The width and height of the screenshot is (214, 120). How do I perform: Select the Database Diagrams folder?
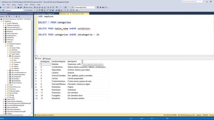tap(15, 44)
